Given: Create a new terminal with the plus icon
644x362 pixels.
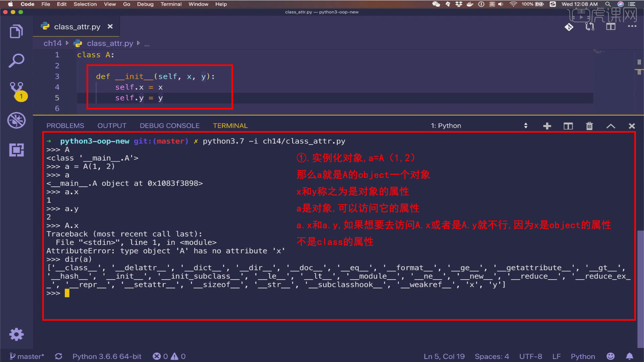Looking at the screenshot, I should point(547,126).
